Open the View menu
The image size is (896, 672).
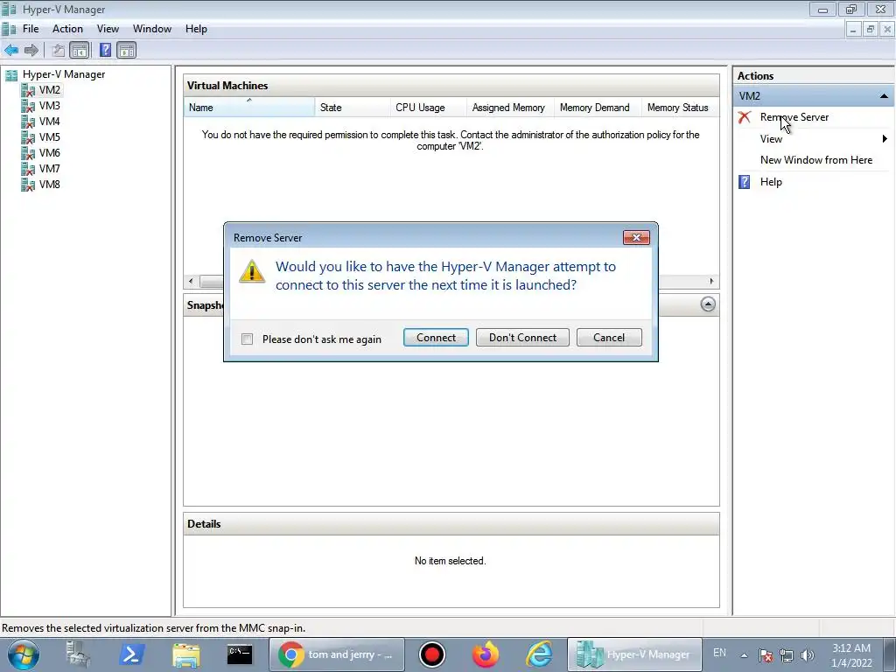pos(108,29)
